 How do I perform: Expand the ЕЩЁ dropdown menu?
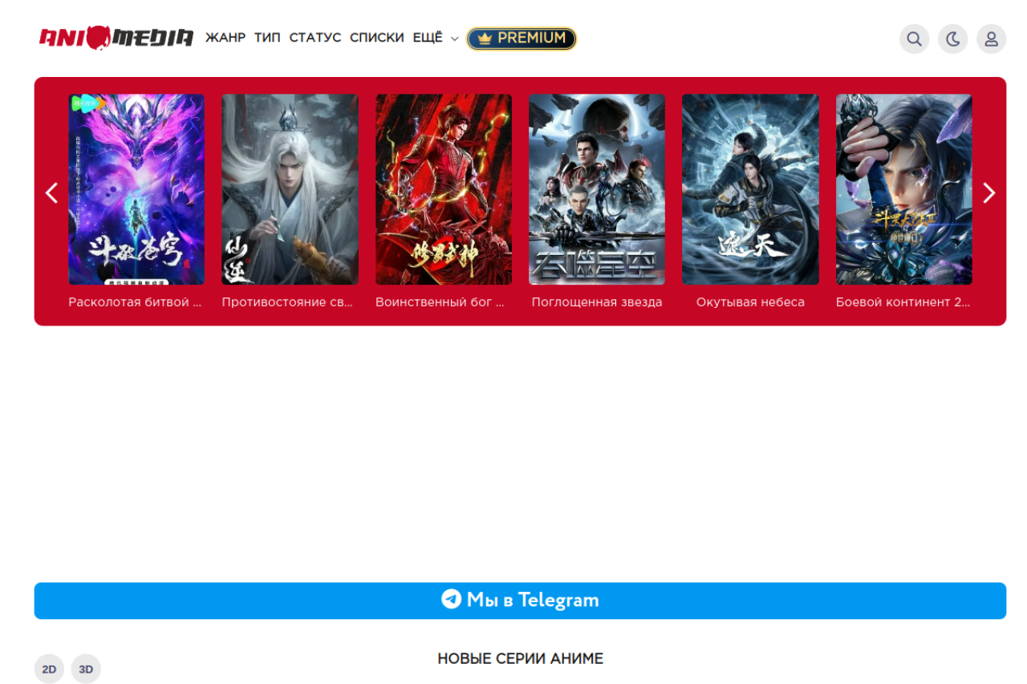435,38
